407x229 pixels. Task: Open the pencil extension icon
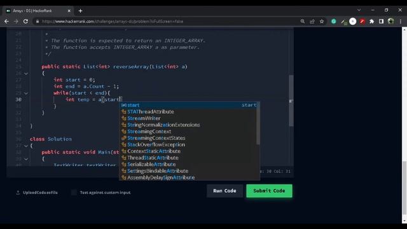pos(343,22)
